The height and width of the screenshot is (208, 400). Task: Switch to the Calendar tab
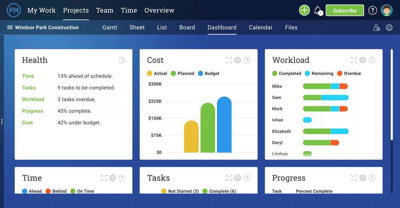pos(261,28)
